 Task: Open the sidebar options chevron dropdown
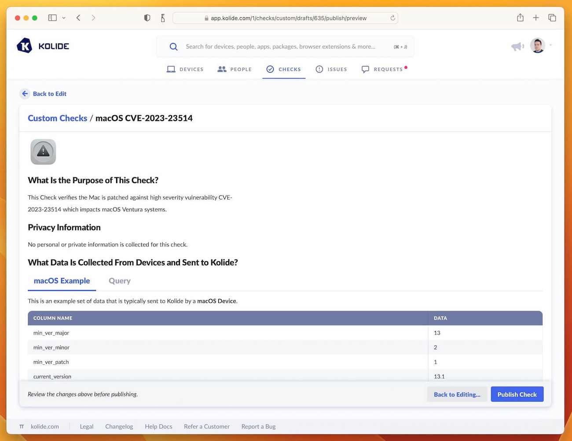(x=64, y=18)
